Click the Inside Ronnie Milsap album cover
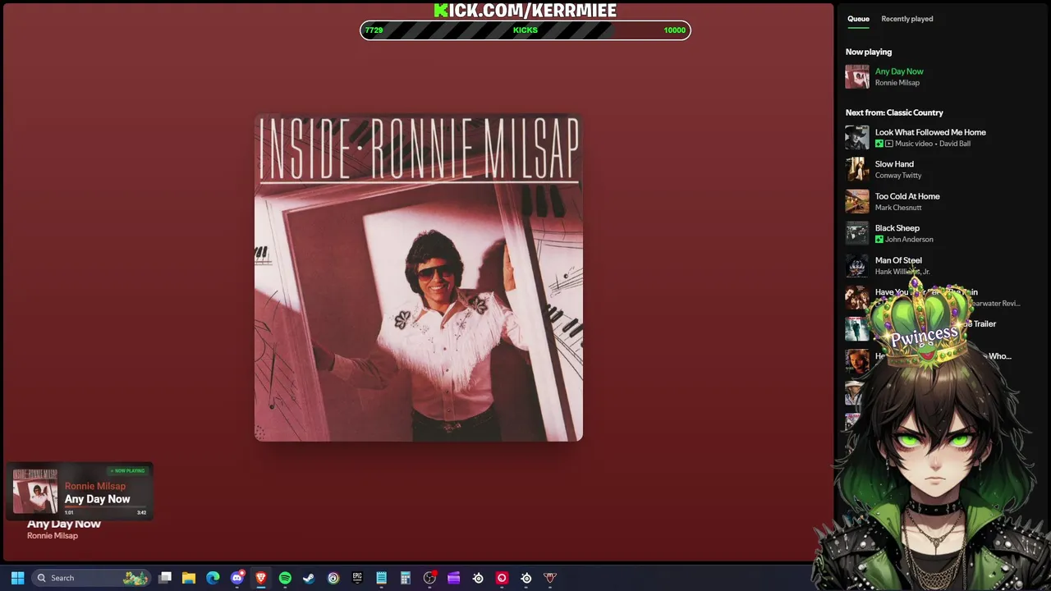The height and width of the screenshot is (591, 1051). pyautogui.click(x=419, y=277)
